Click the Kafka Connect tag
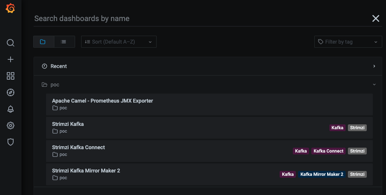 click(328, 151)
